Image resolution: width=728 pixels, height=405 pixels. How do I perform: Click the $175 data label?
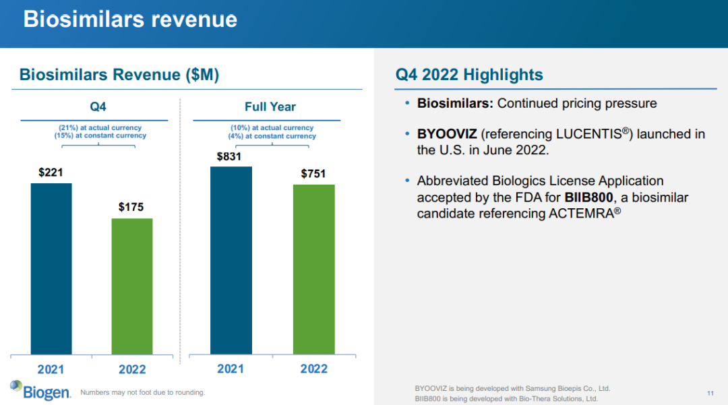pos(131,208)
